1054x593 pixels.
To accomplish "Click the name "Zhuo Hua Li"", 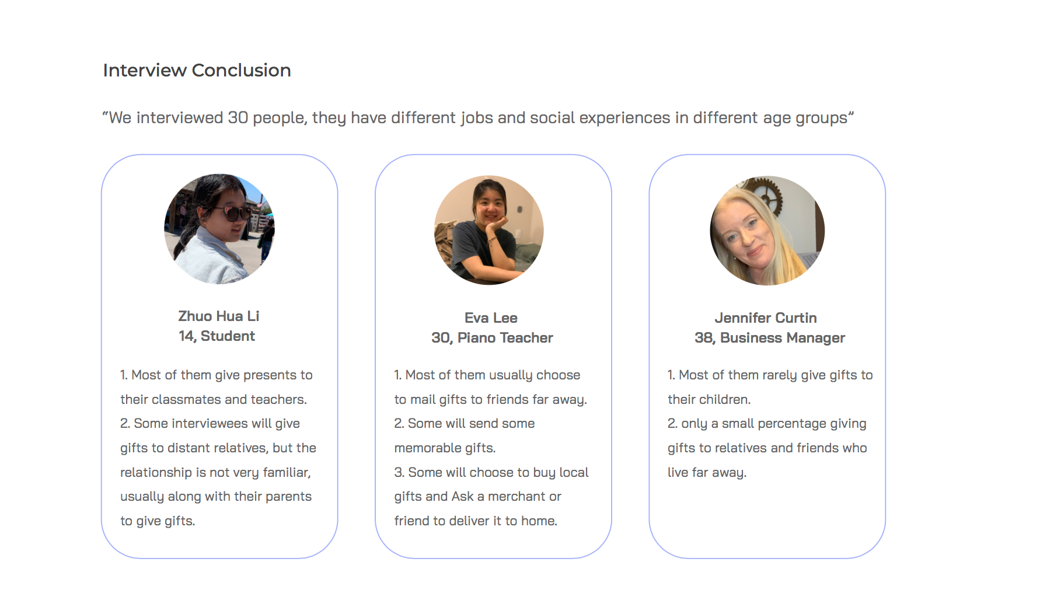I will [x=219, y=316].
